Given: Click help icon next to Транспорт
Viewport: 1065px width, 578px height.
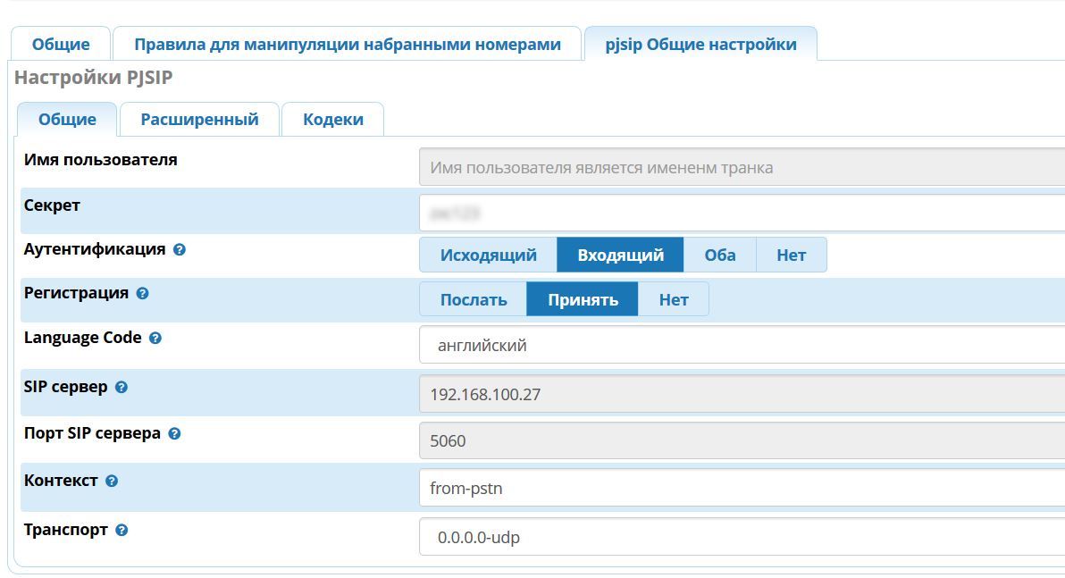Looking at the screenshot, I should (x=122, y=530).
